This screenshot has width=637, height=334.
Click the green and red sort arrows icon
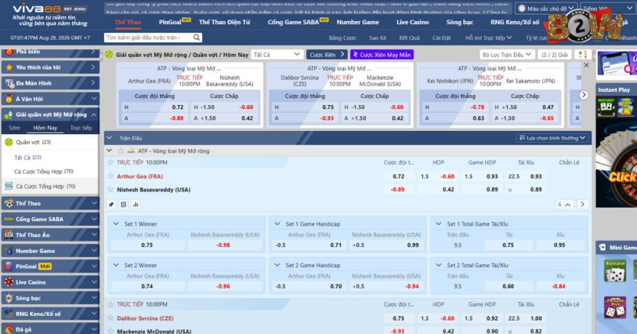click(582, 55)
